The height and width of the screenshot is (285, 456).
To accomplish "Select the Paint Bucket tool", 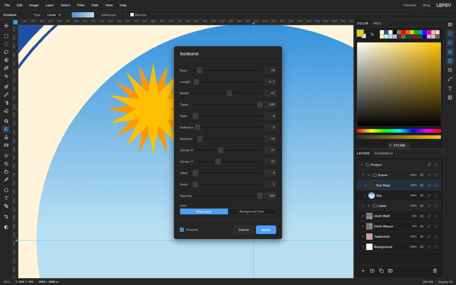I will 6,121.
